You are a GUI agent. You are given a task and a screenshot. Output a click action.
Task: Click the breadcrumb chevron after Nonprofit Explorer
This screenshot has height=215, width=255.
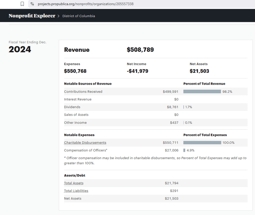tap(58, 16)
